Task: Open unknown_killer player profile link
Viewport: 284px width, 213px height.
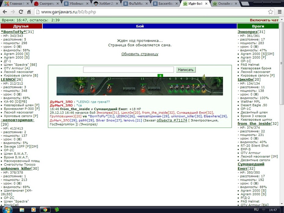Action: 16,168
